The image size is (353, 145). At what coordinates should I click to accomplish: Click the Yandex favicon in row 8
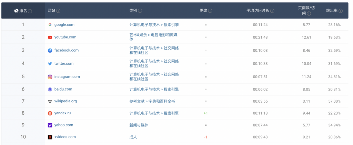(x=50, y=113)
